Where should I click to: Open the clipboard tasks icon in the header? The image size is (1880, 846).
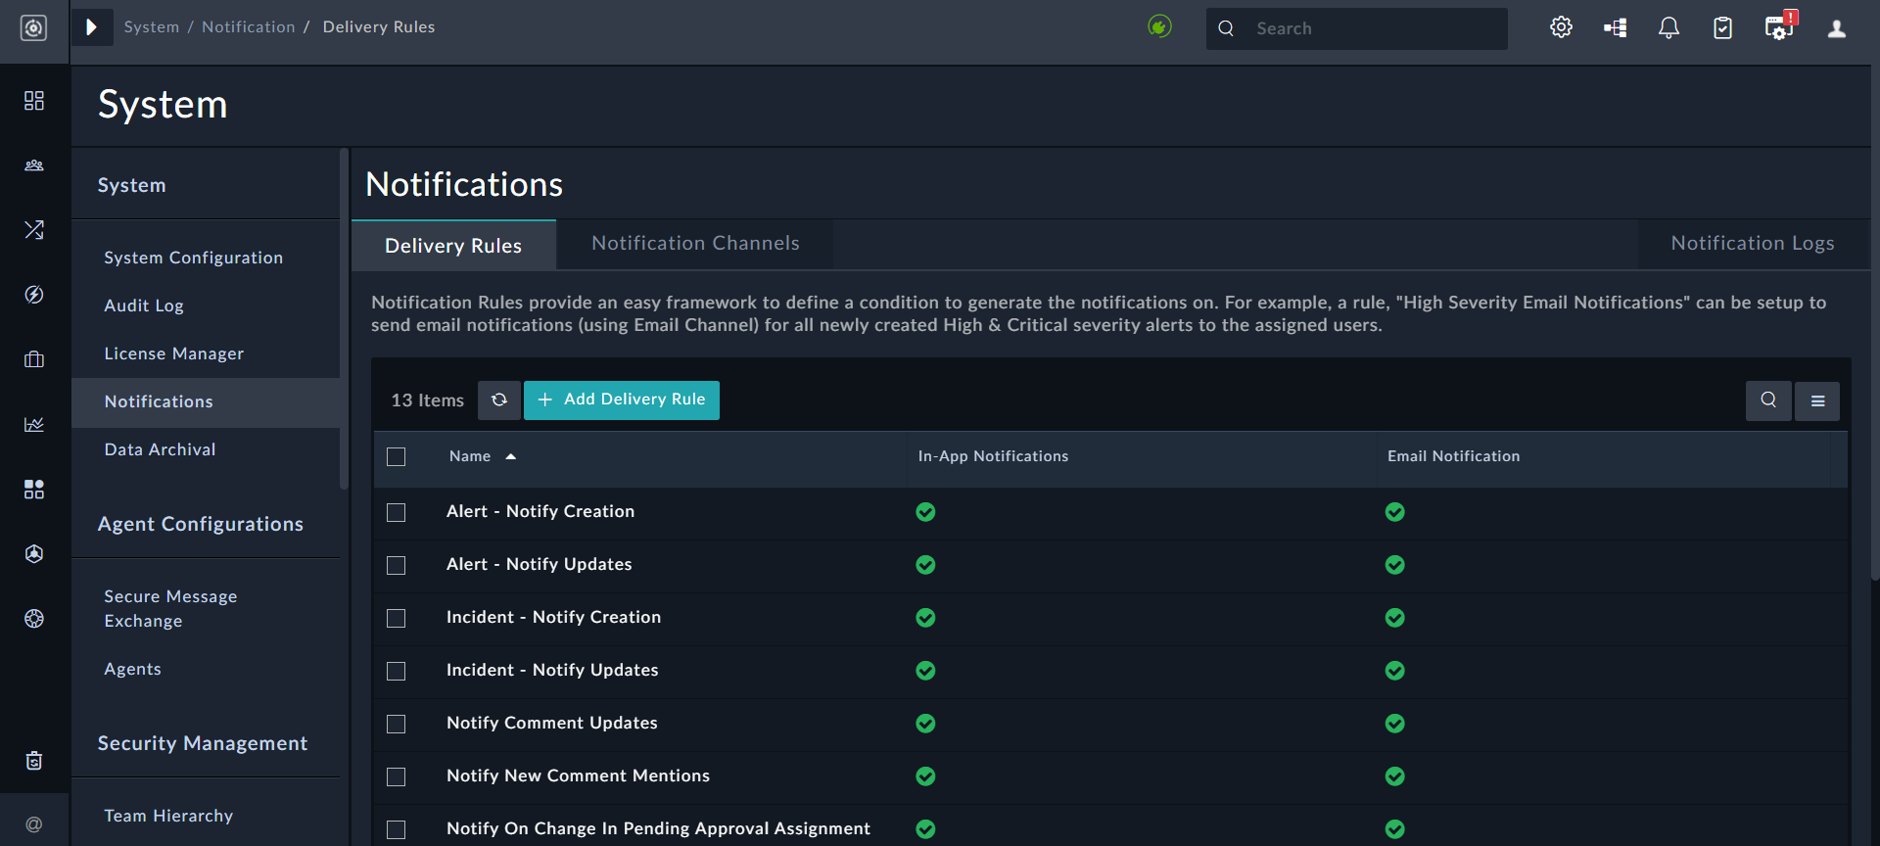coord(1723,28)
